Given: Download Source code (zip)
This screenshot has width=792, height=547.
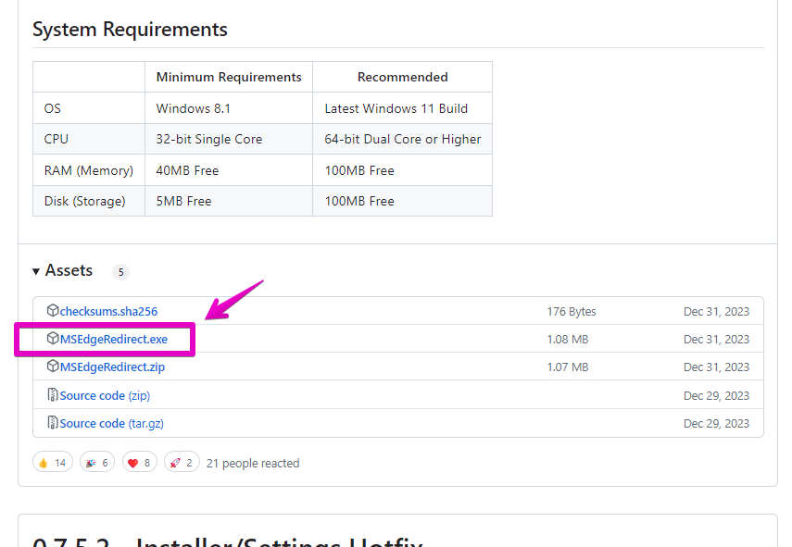Looking at the screenshot, I should 105,395.
